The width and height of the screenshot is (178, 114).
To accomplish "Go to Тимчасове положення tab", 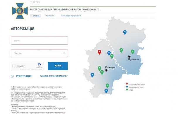I will (71, 16).
